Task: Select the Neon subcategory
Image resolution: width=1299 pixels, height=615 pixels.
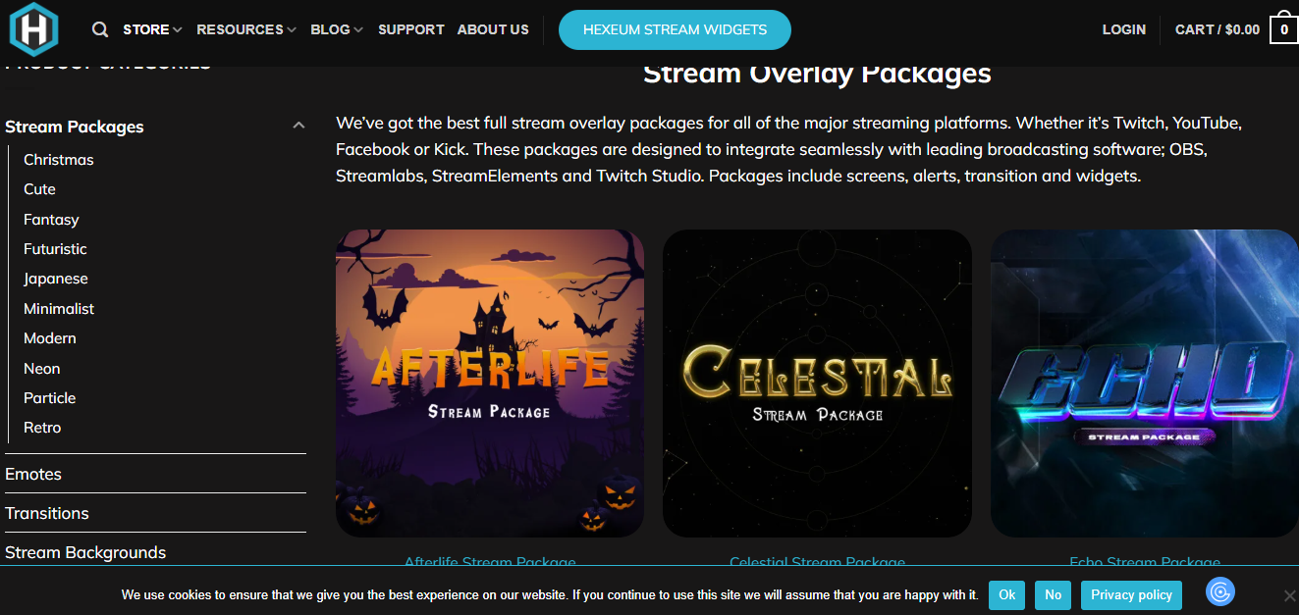Action: [42, 369]
